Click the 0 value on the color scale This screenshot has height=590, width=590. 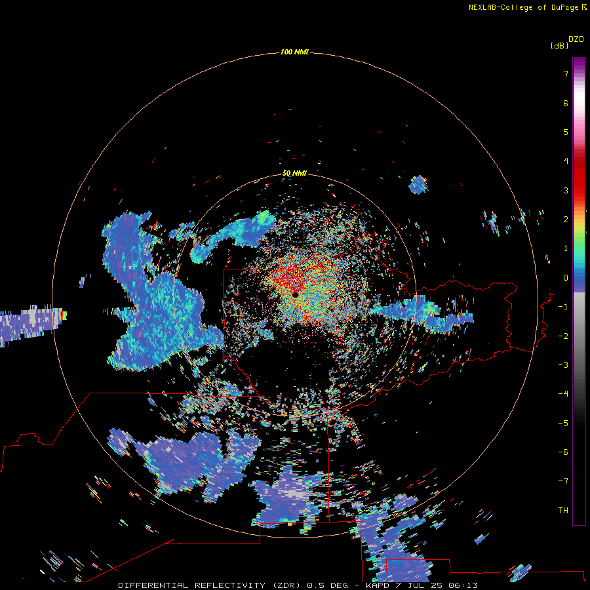pyautogui.click(x=566, y=278)
